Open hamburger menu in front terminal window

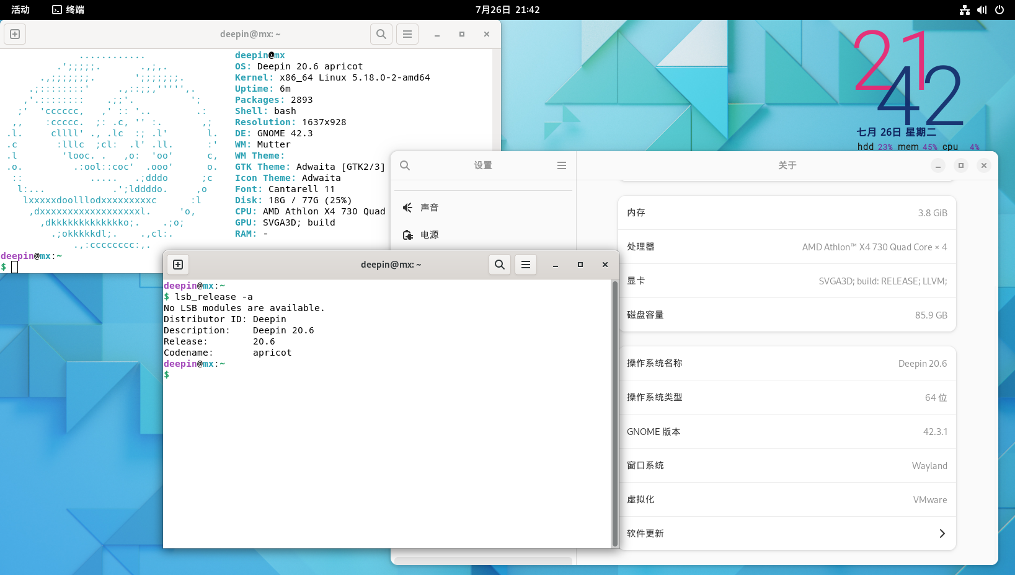(526, 265)
